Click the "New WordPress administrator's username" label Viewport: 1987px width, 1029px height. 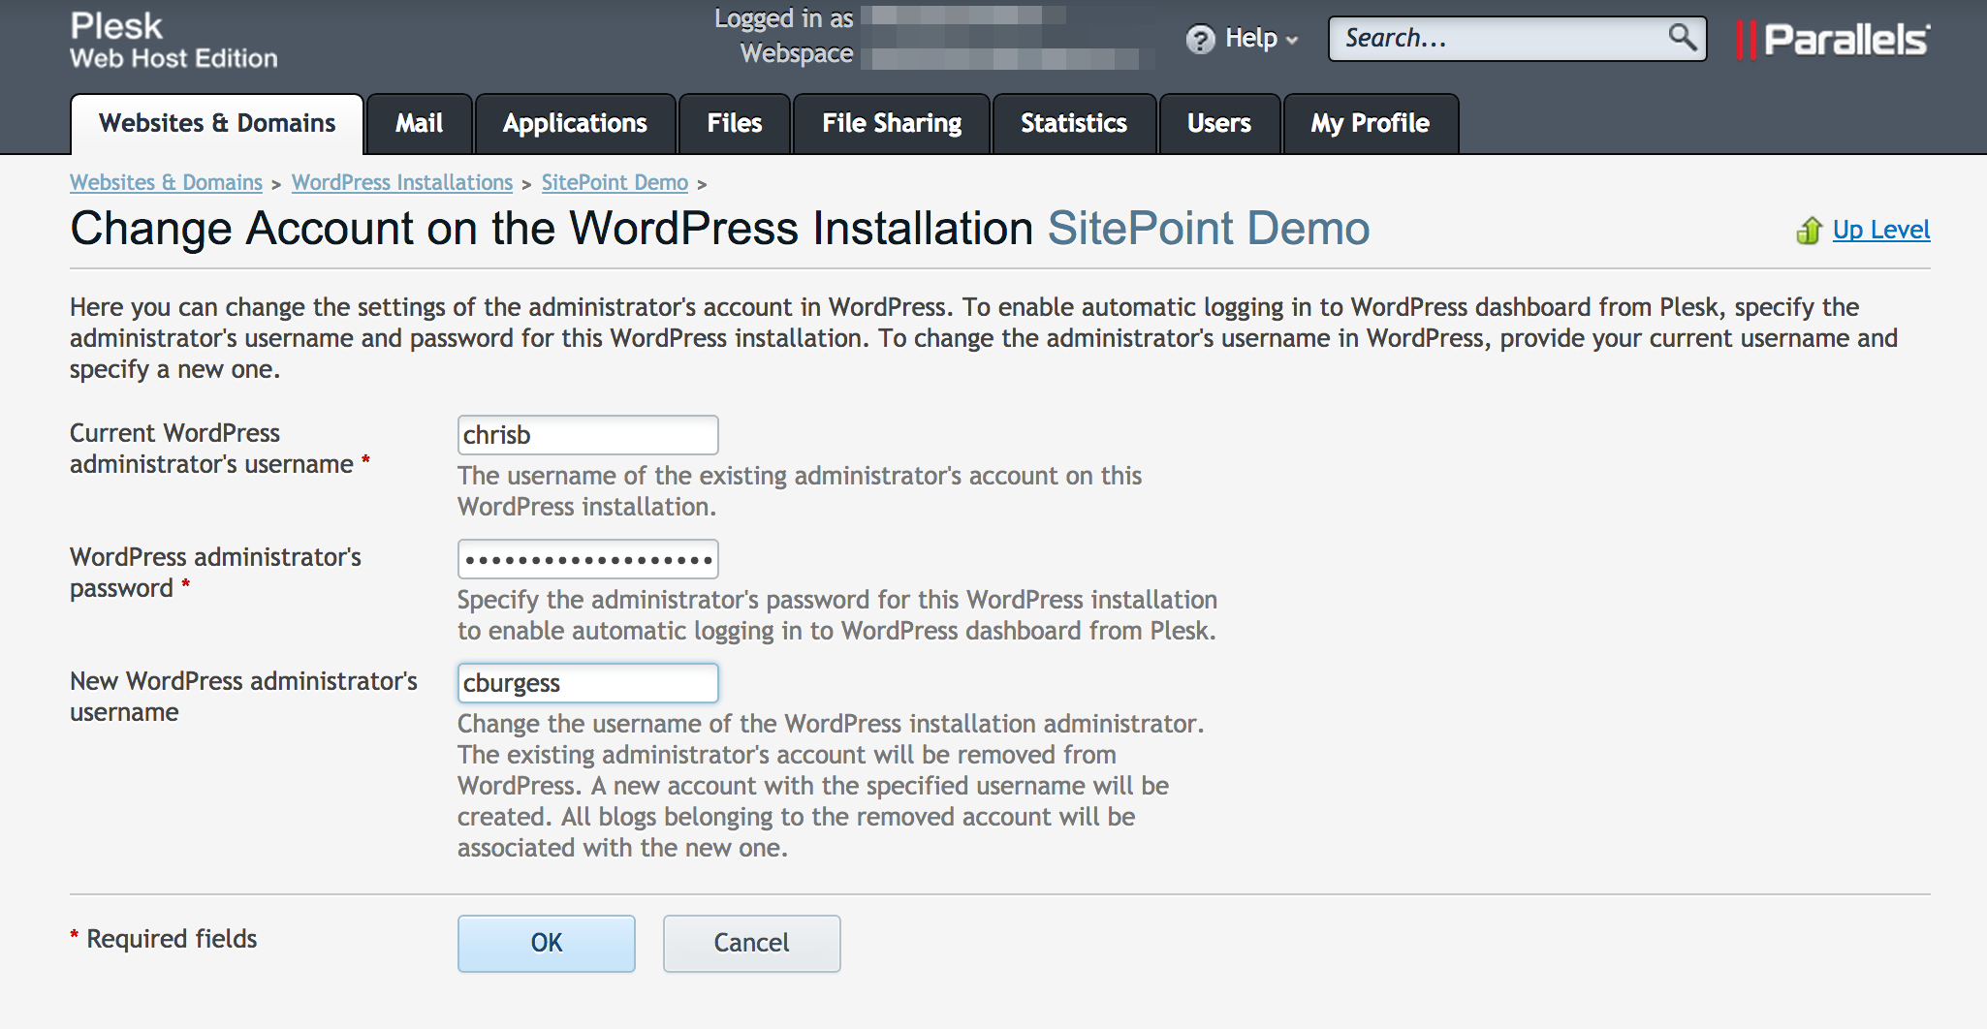[x=243, y=697]
